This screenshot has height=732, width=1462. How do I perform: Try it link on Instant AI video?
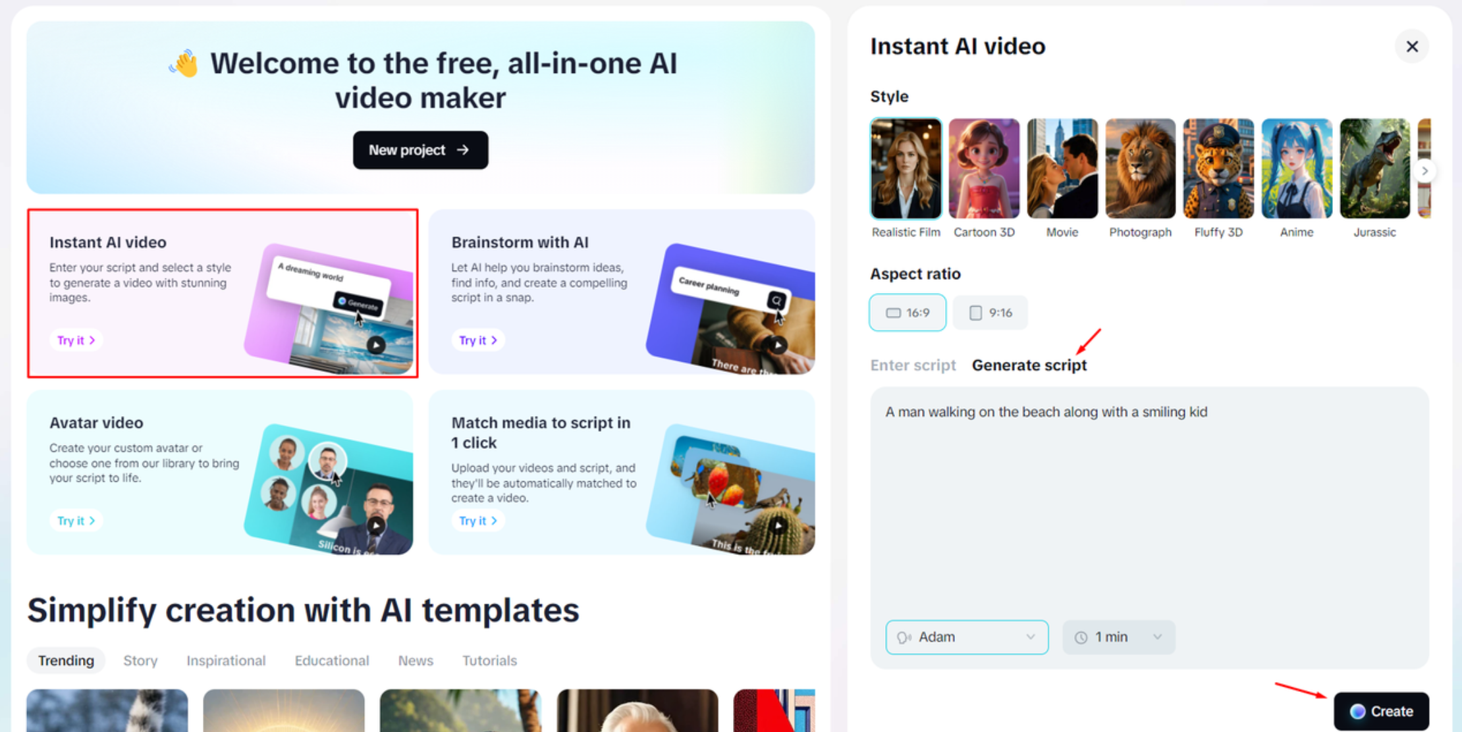(76, 340)
